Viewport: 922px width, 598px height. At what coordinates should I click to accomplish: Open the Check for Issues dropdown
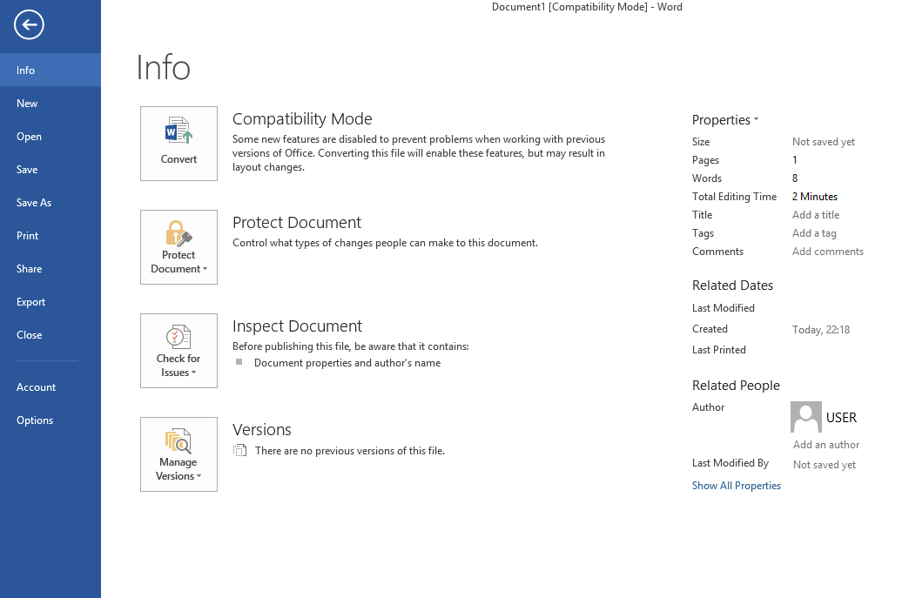point(178,351)
